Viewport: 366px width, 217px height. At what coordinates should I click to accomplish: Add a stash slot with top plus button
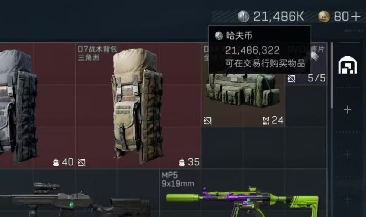tap(348, 109)
